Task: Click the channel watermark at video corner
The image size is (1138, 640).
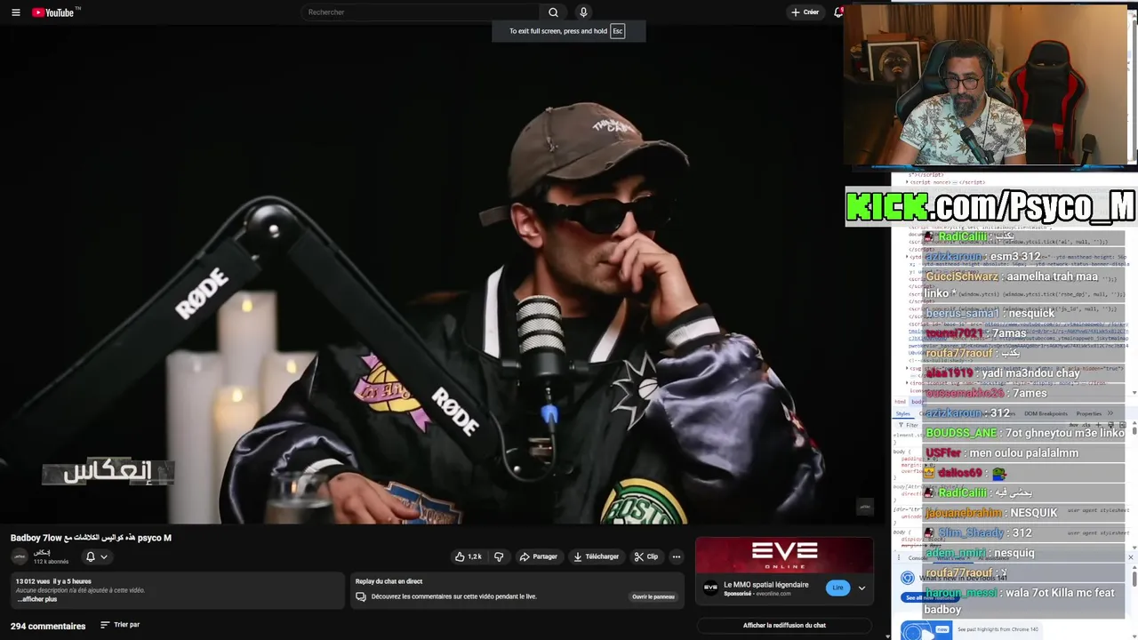Action: click(864, 507)
